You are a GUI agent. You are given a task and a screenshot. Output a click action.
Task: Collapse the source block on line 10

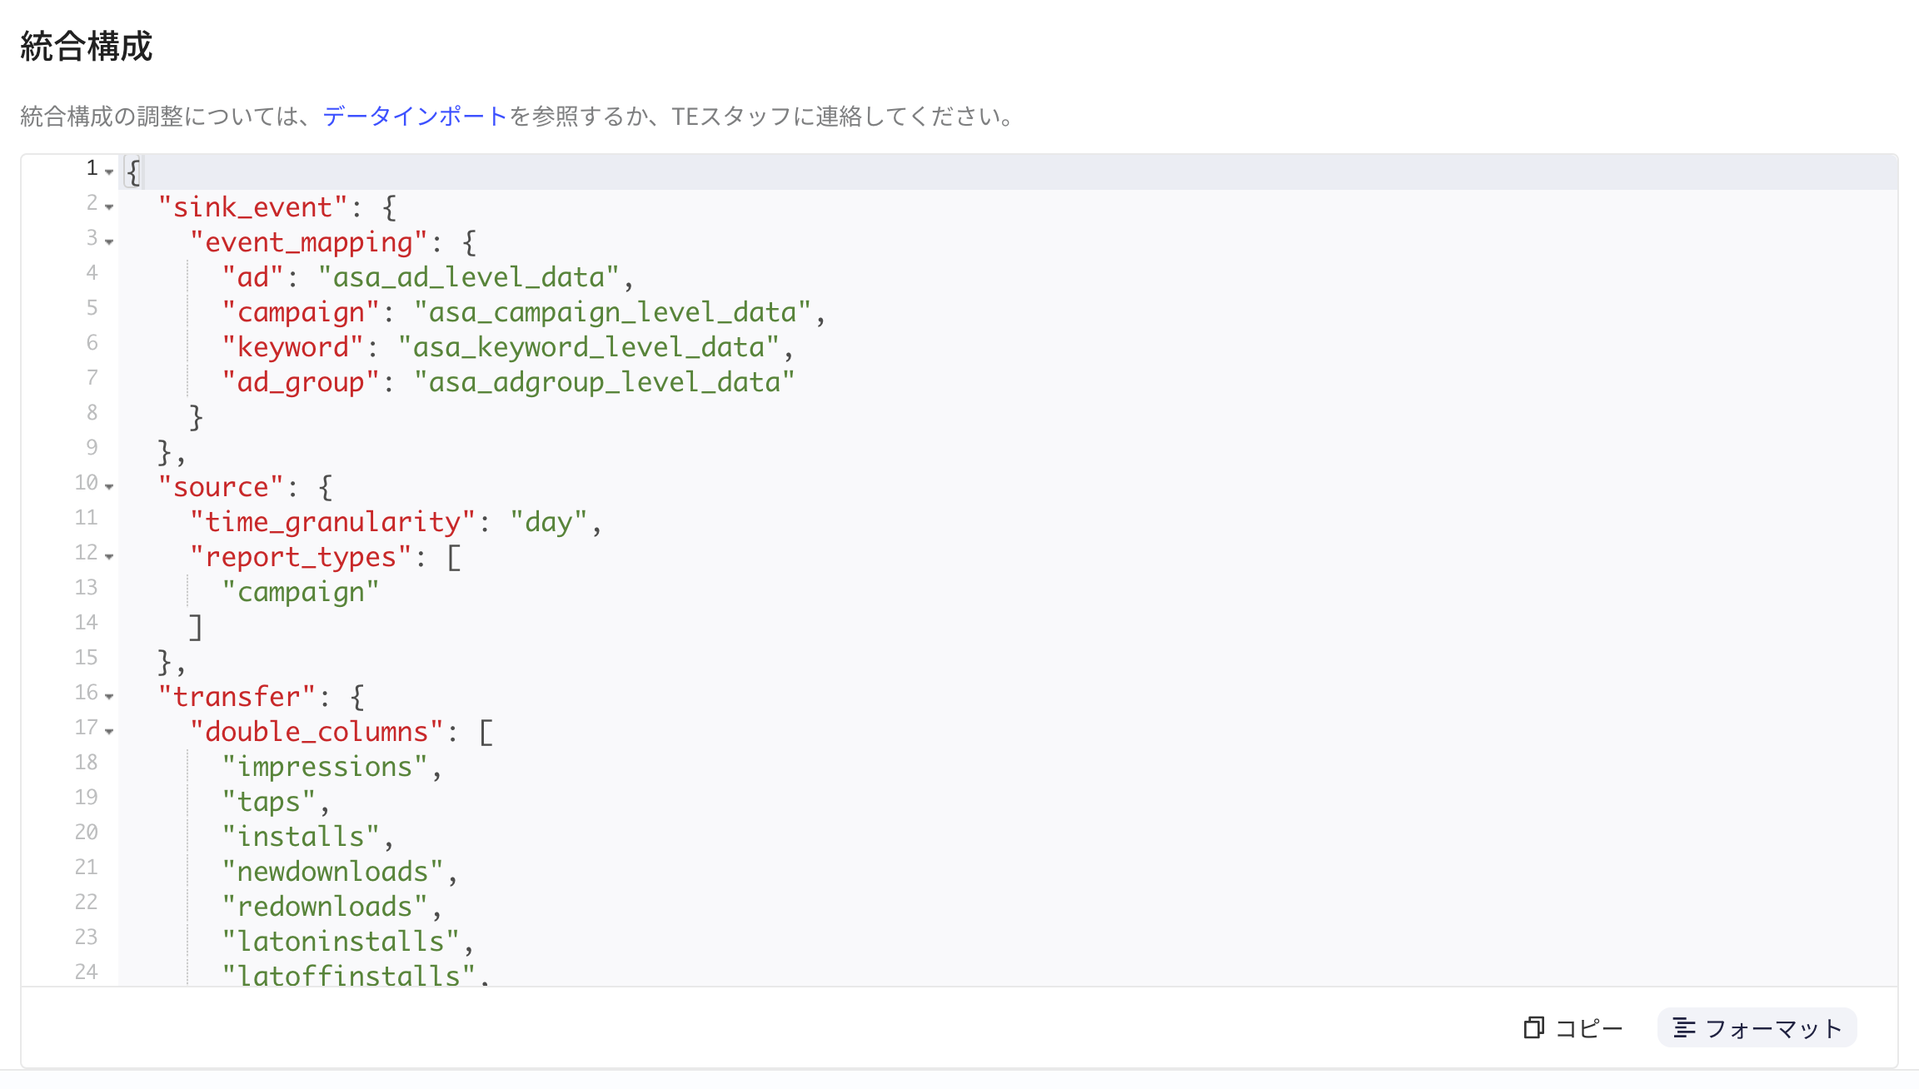point(109,486)
